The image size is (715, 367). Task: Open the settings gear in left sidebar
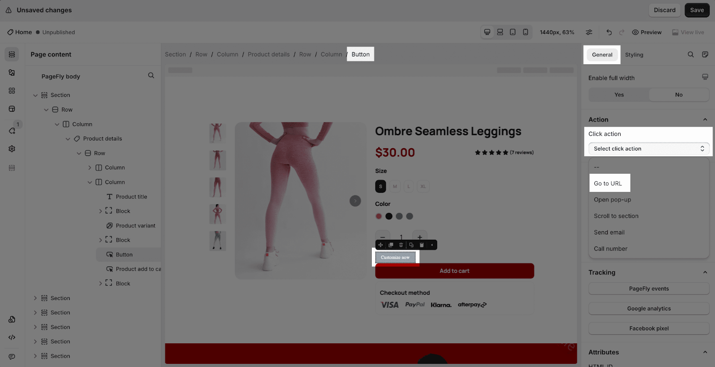[x=12, y=149]
